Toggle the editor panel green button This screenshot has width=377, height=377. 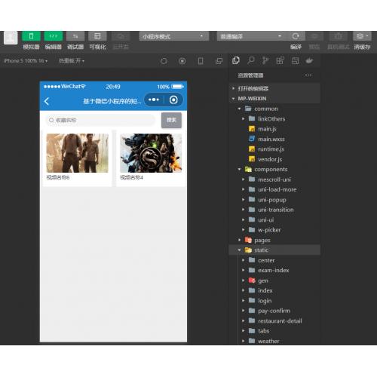pos(54,36)
